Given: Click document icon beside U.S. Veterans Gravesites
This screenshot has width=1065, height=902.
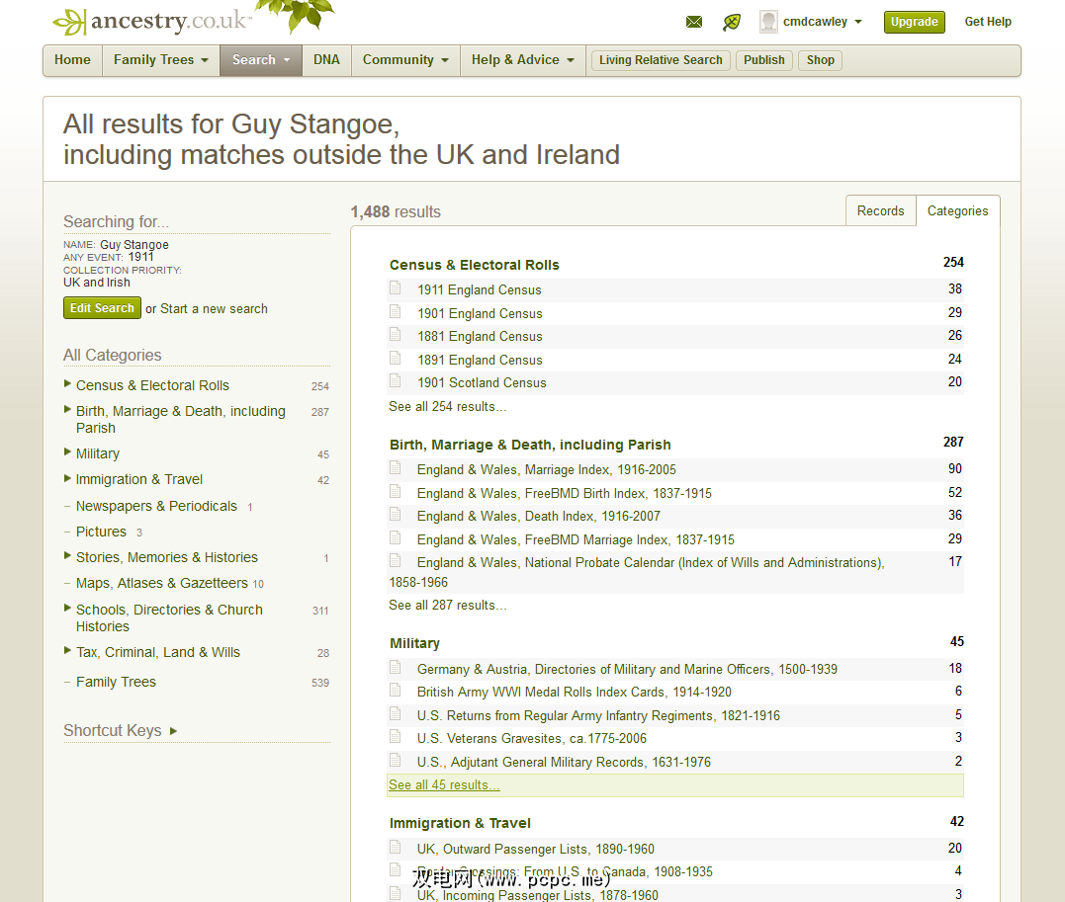Looking at the screenshot, I should (x=396, y=737).
